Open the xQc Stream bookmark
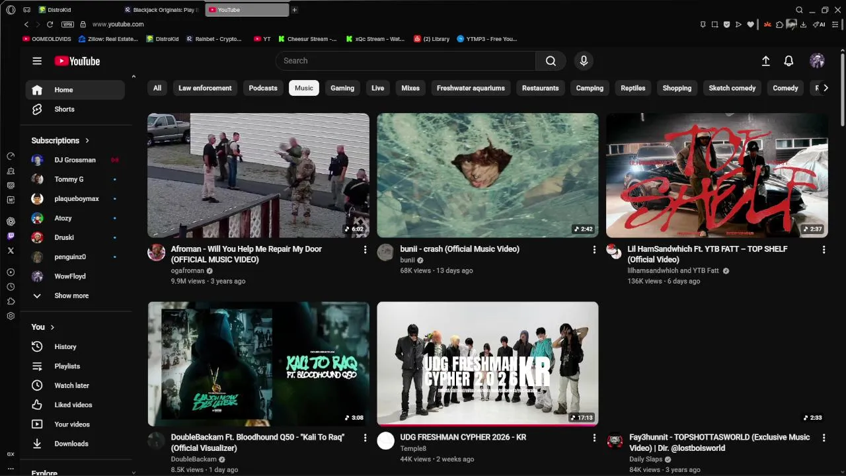 pos(375,39)
